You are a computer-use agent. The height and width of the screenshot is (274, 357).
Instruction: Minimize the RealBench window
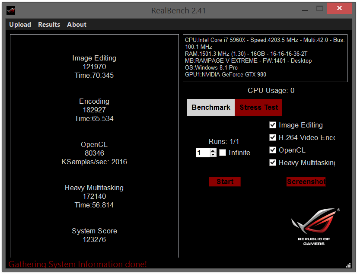click(305, 10)
